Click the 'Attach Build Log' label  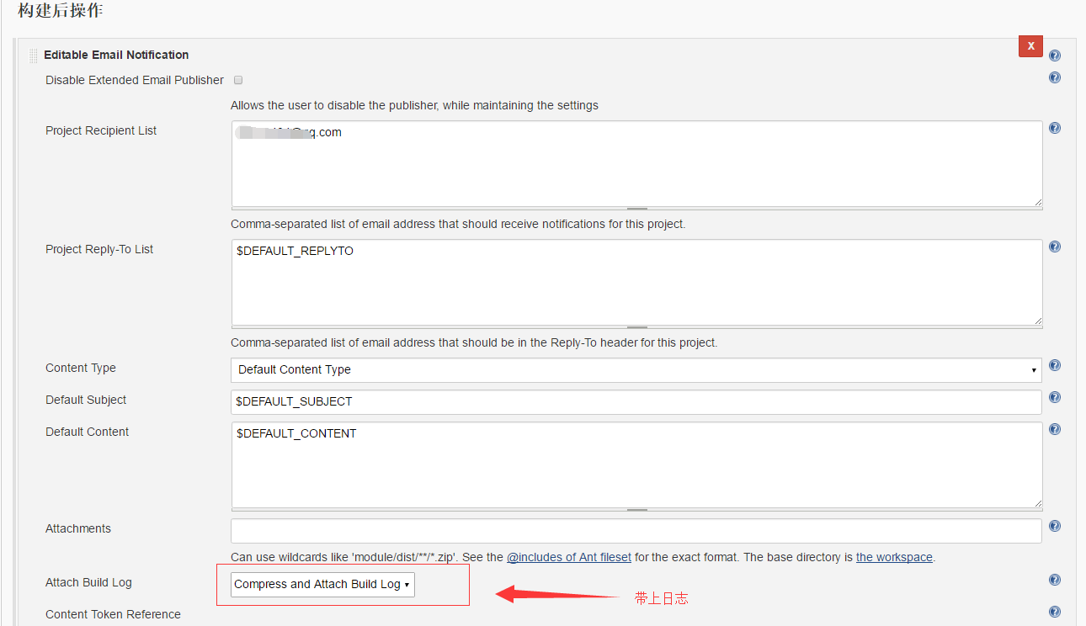(x=88, y=582)
